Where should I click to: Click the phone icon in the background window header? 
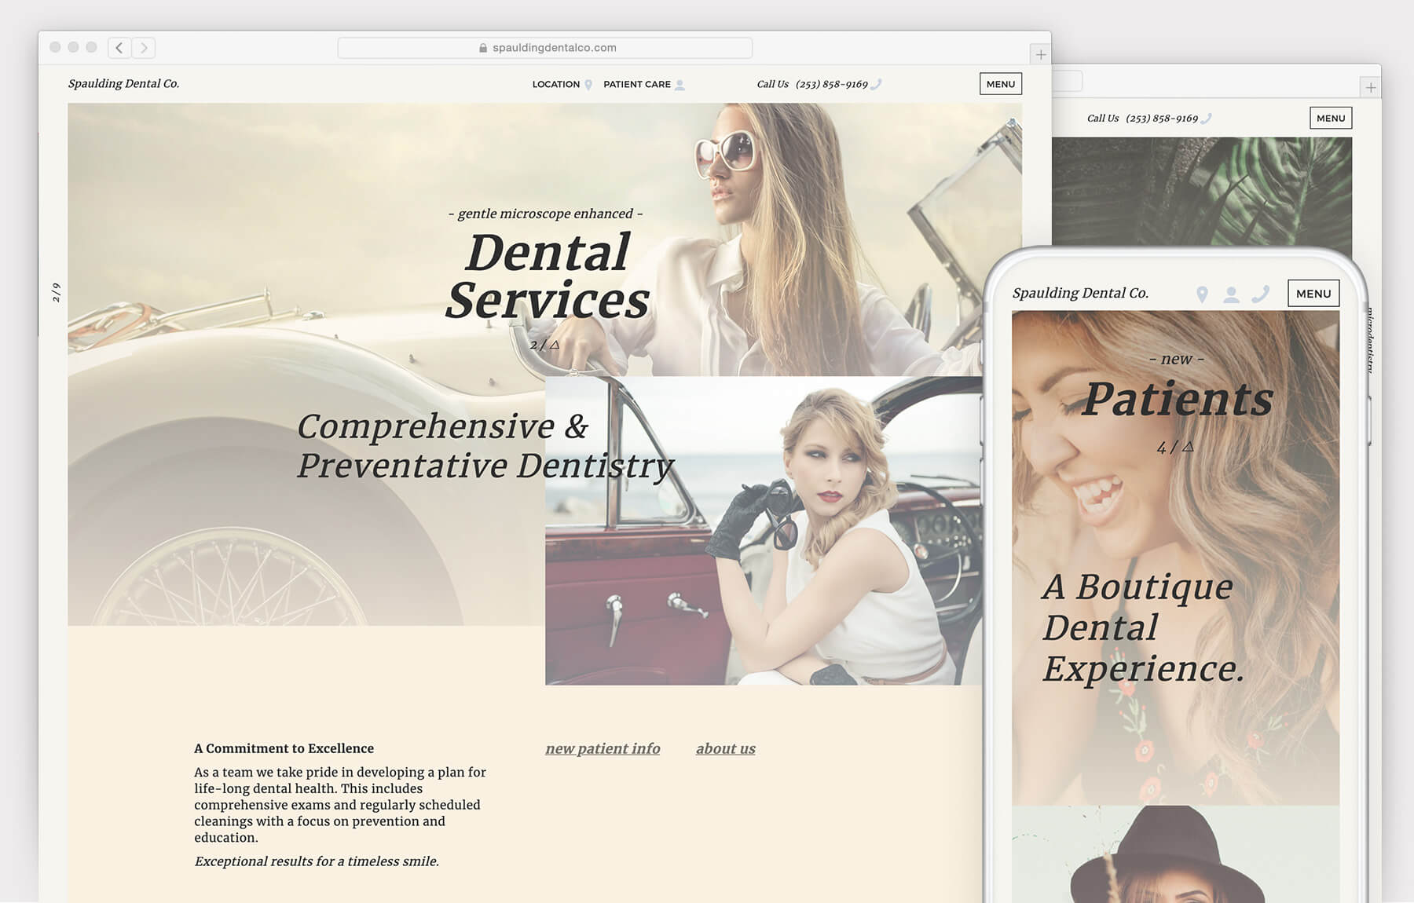(1207, 119)
